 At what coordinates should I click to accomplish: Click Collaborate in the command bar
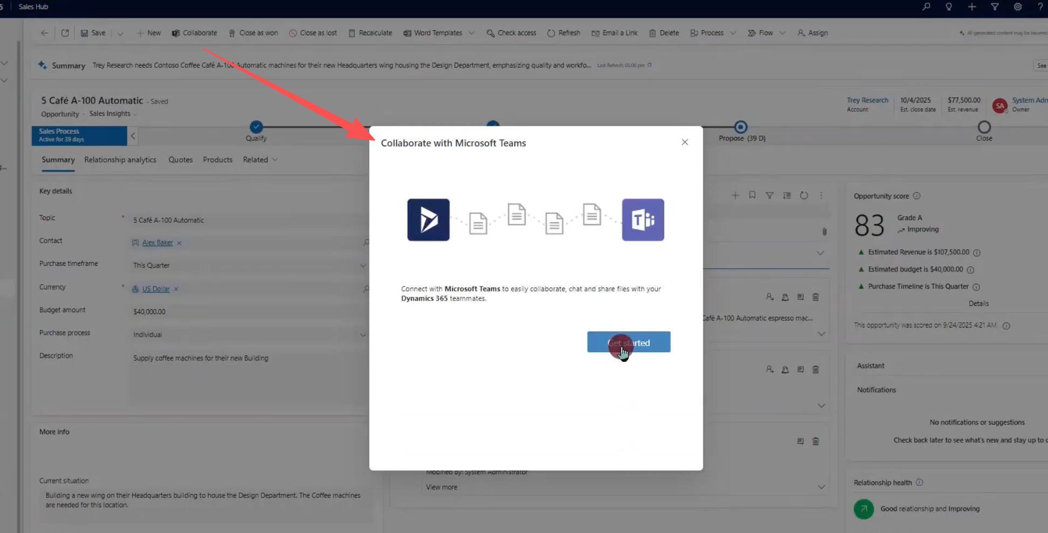[x=194, y=33]
